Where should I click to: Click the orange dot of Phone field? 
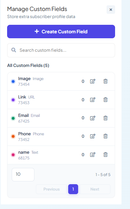[x=13, y=136]
